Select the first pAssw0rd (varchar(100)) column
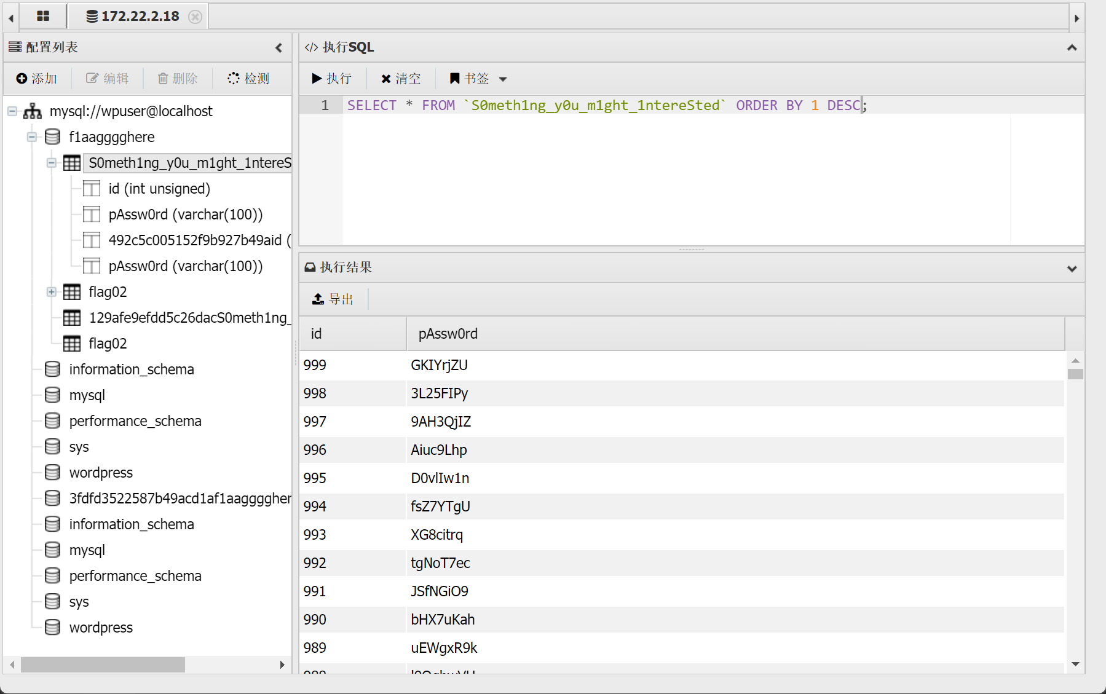 (186, 215)
